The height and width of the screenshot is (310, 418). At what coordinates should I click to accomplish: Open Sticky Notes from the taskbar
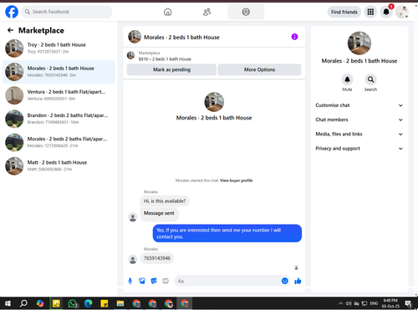[x=104, y=303]
